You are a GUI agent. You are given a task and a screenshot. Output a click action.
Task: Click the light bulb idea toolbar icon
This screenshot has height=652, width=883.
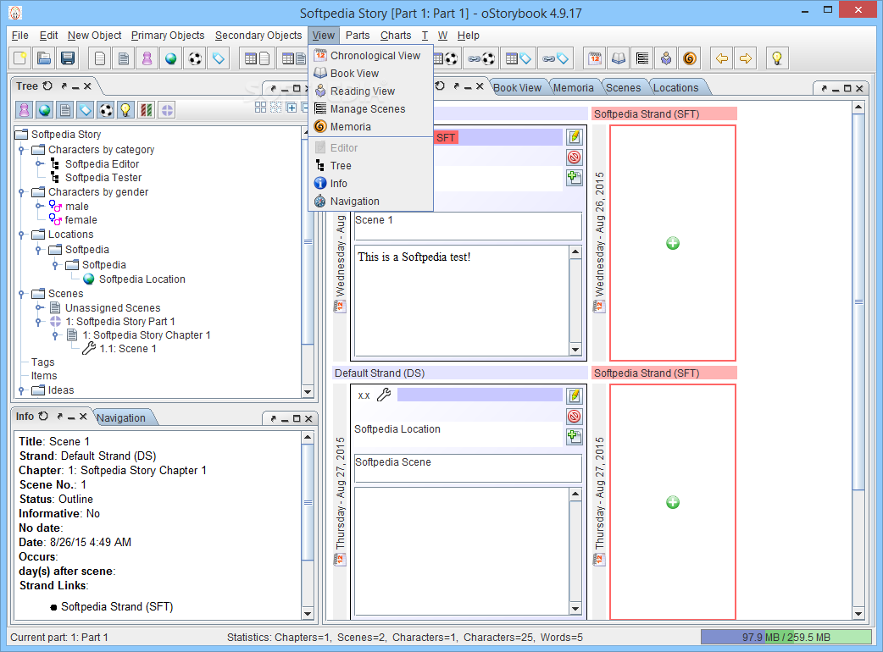777,58
